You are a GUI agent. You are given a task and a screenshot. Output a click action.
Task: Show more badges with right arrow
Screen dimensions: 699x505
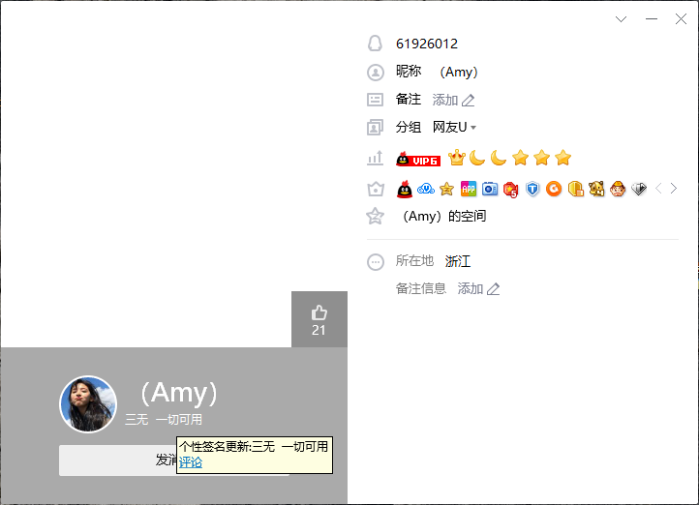click(x=674, y=189)
